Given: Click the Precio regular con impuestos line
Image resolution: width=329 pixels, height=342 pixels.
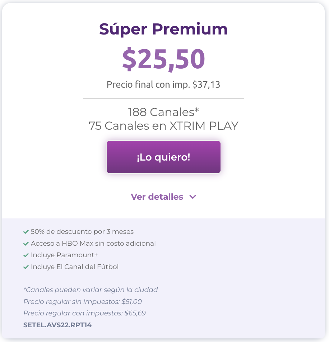Looking at the screenshot, I should [x=84, y=313].
